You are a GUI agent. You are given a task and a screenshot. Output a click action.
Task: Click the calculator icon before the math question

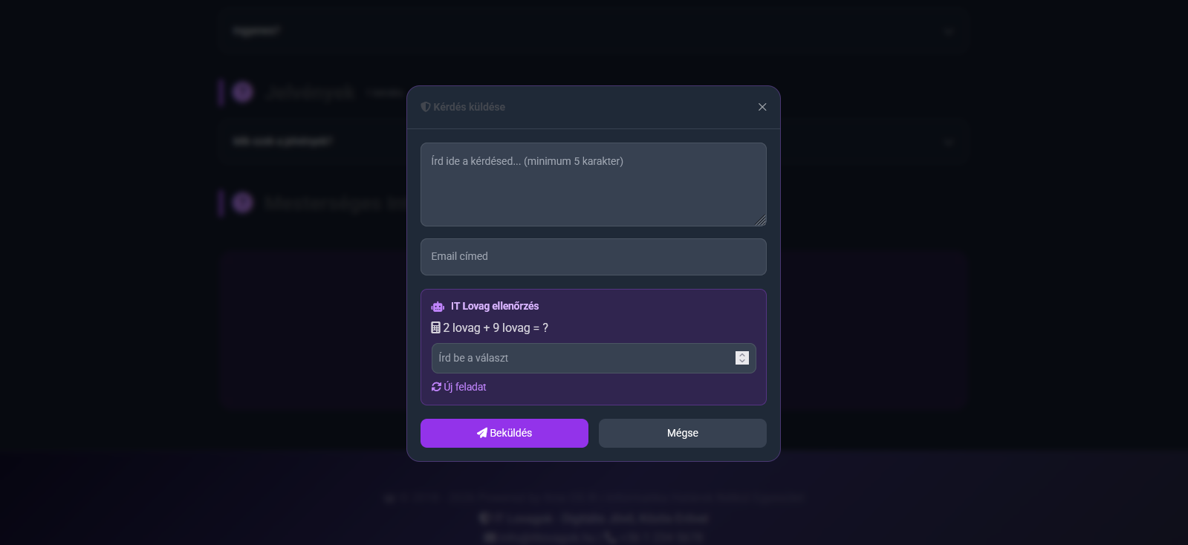click(436, 327)
